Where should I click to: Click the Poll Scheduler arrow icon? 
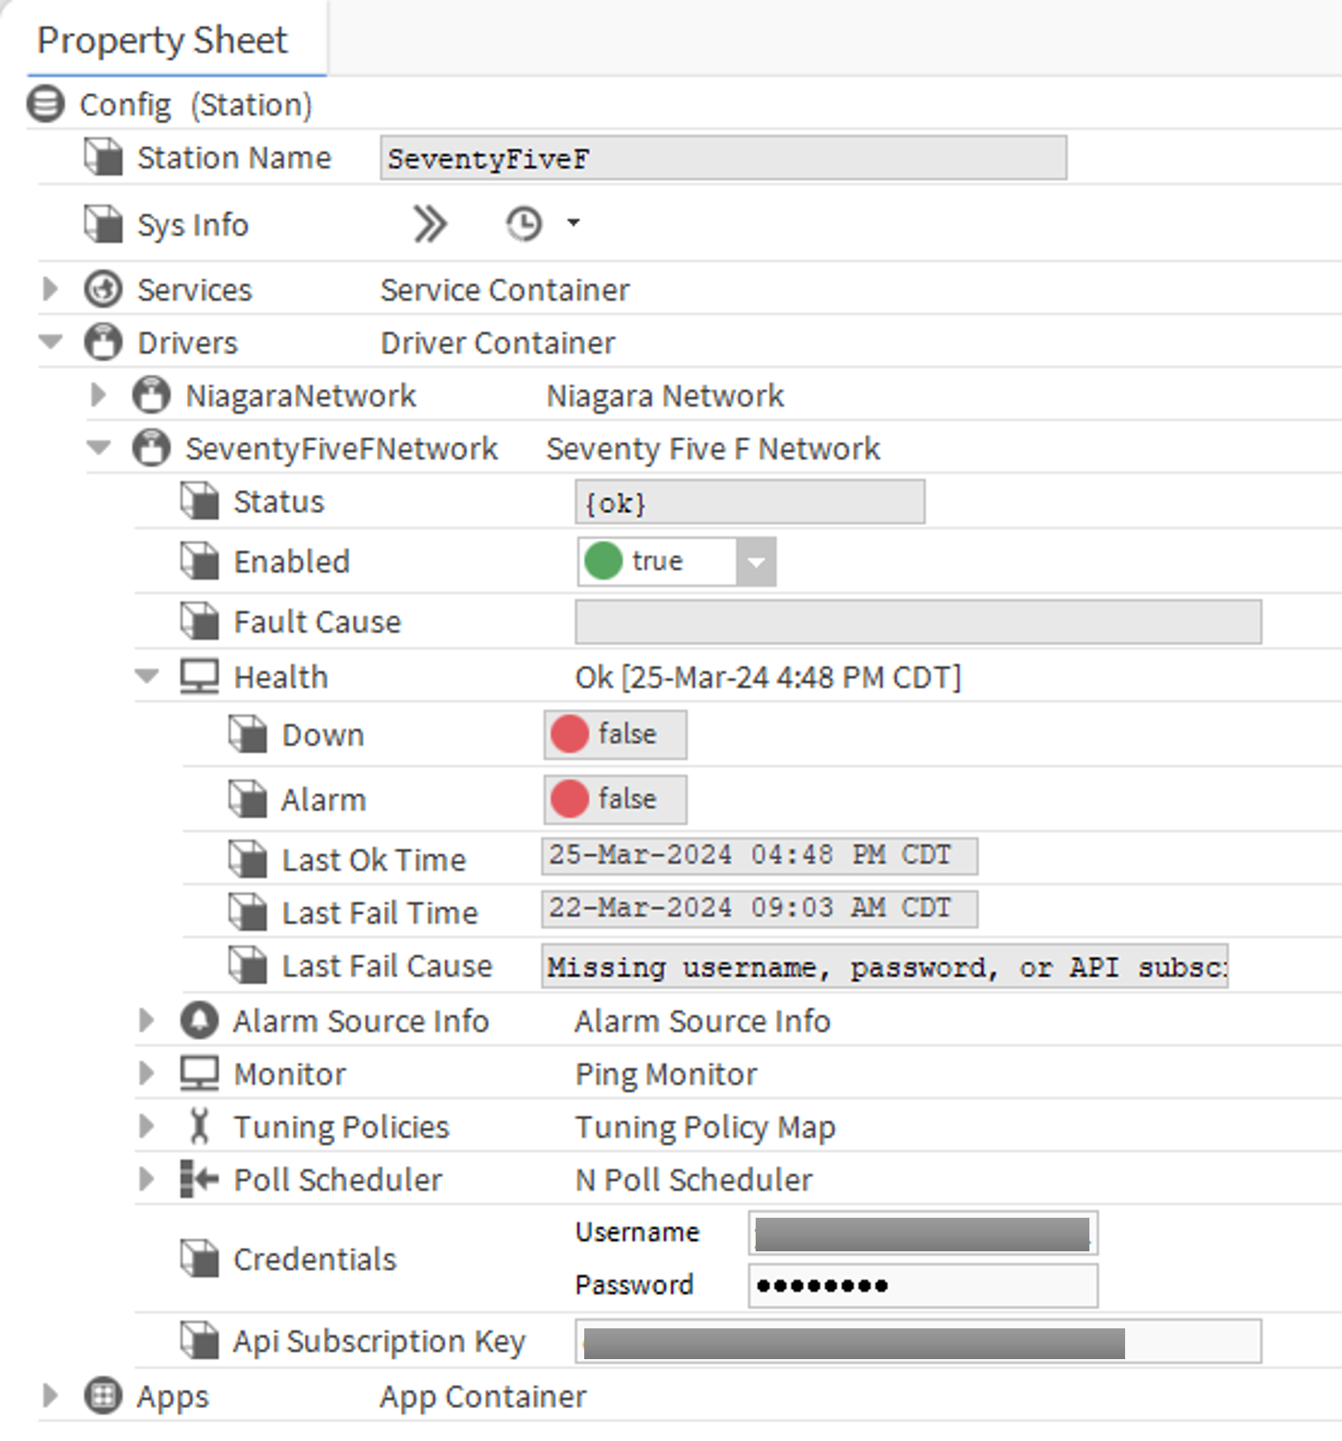[x=199, y=1179]
